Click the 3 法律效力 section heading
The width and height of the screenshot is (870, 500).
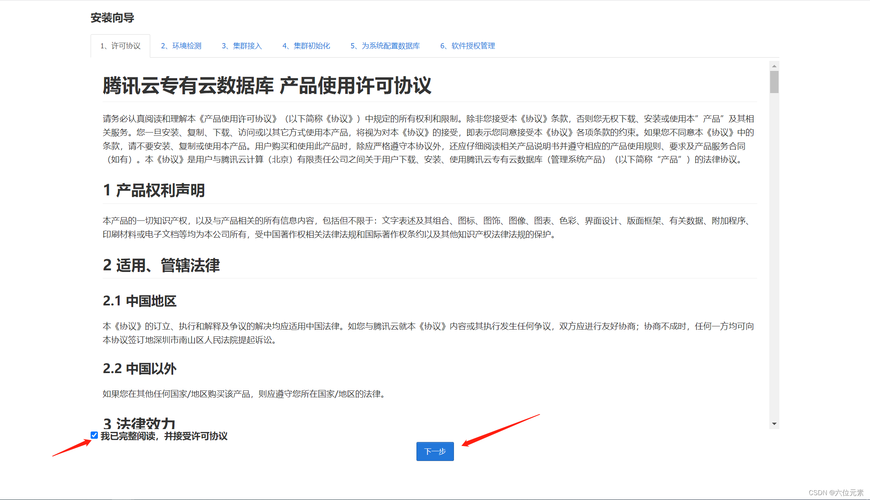coord(139,423)
